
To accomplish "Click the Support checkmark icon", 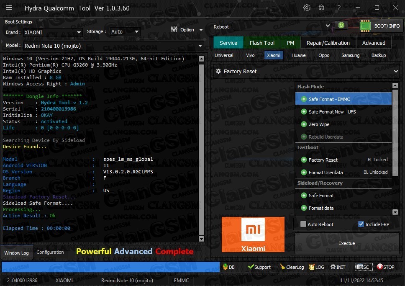I will coord(251,267).
